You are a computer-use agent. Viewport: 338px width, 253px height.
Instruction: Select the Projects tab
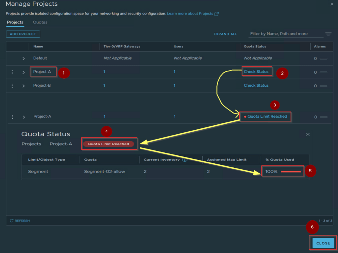click(15, 22)
